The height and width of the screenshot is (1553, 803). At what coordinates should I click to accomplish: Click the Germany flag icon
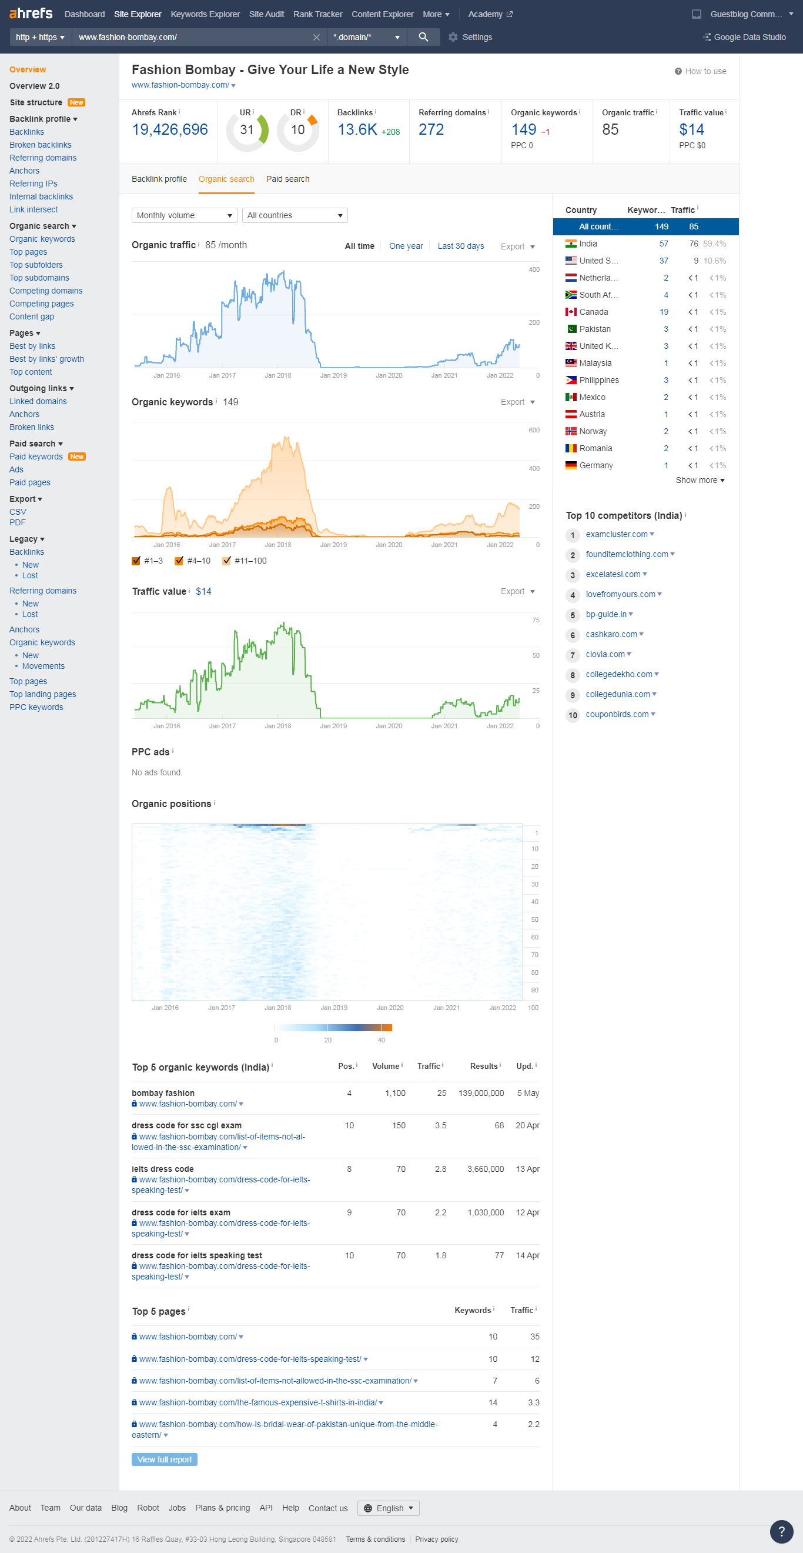tap(570, 465)
